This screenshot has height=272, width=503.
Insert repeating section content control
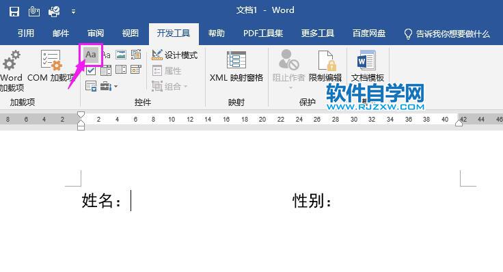[x=91, y=86]
